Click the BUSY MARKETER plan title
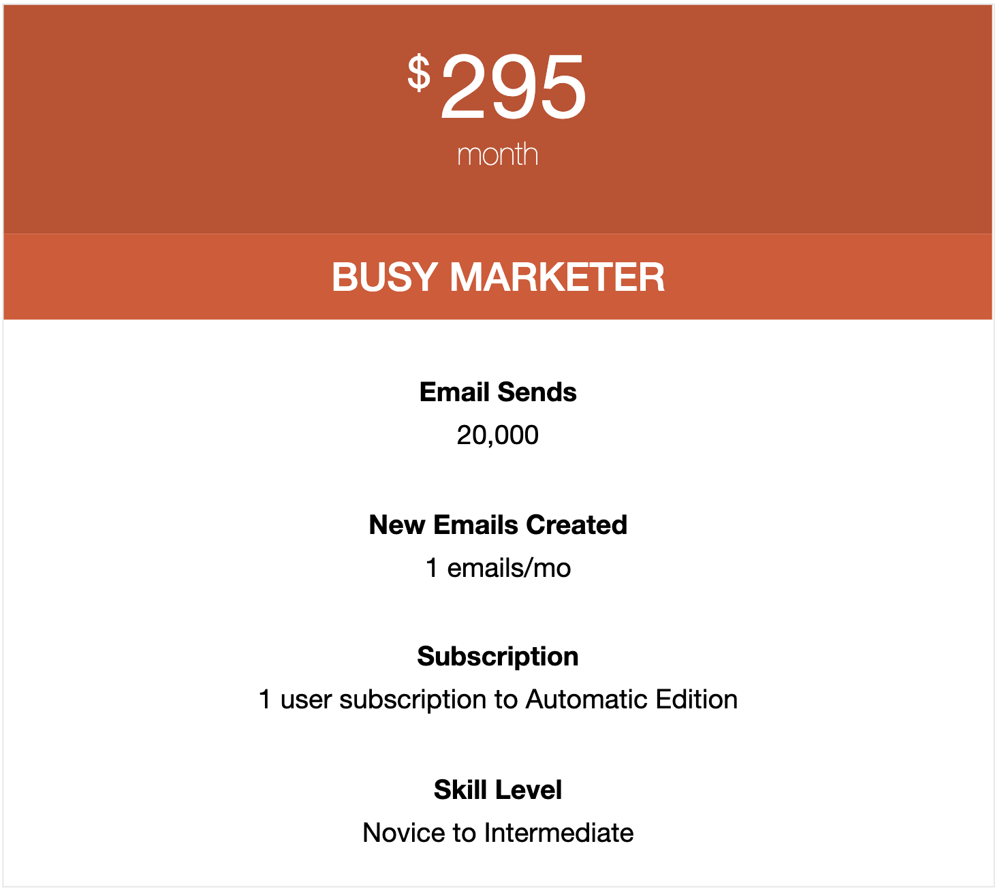Viewport: 1004px width, 895px height. tap(498, 277)
